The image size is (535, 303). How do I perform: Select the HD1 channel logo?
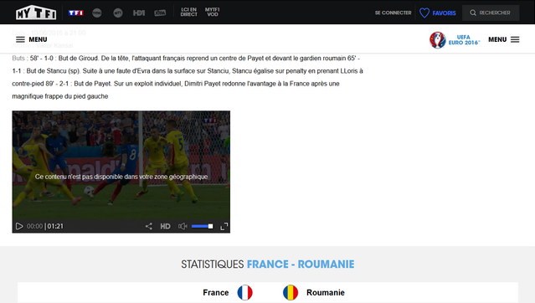(139, 13)
